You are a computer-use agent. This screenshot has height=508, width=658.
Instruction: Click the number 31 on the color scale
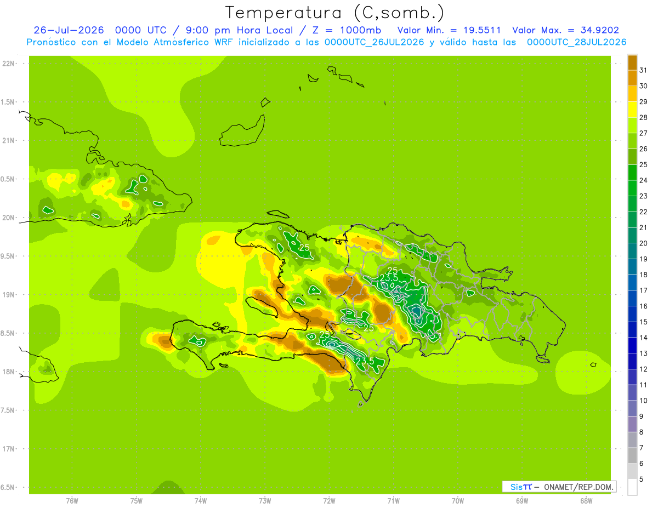click(643, 70)
